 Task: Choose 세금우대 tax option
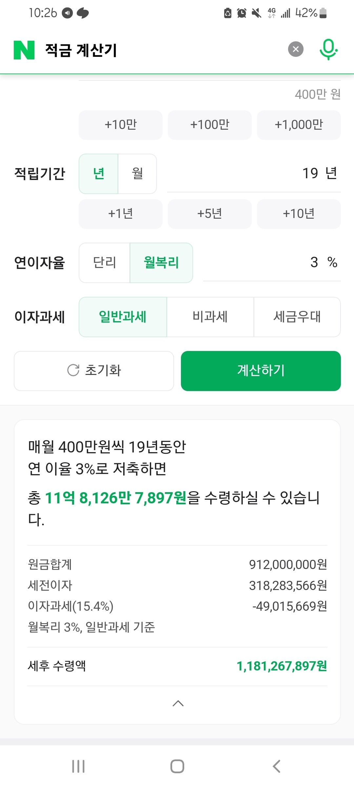297,317
